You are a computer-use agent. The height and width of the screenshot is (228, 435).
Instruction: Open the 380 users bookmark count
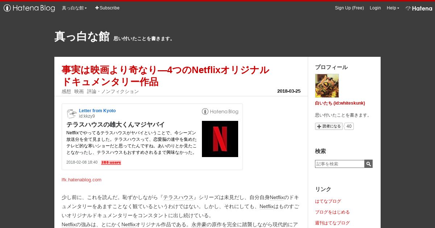point(111,162)
